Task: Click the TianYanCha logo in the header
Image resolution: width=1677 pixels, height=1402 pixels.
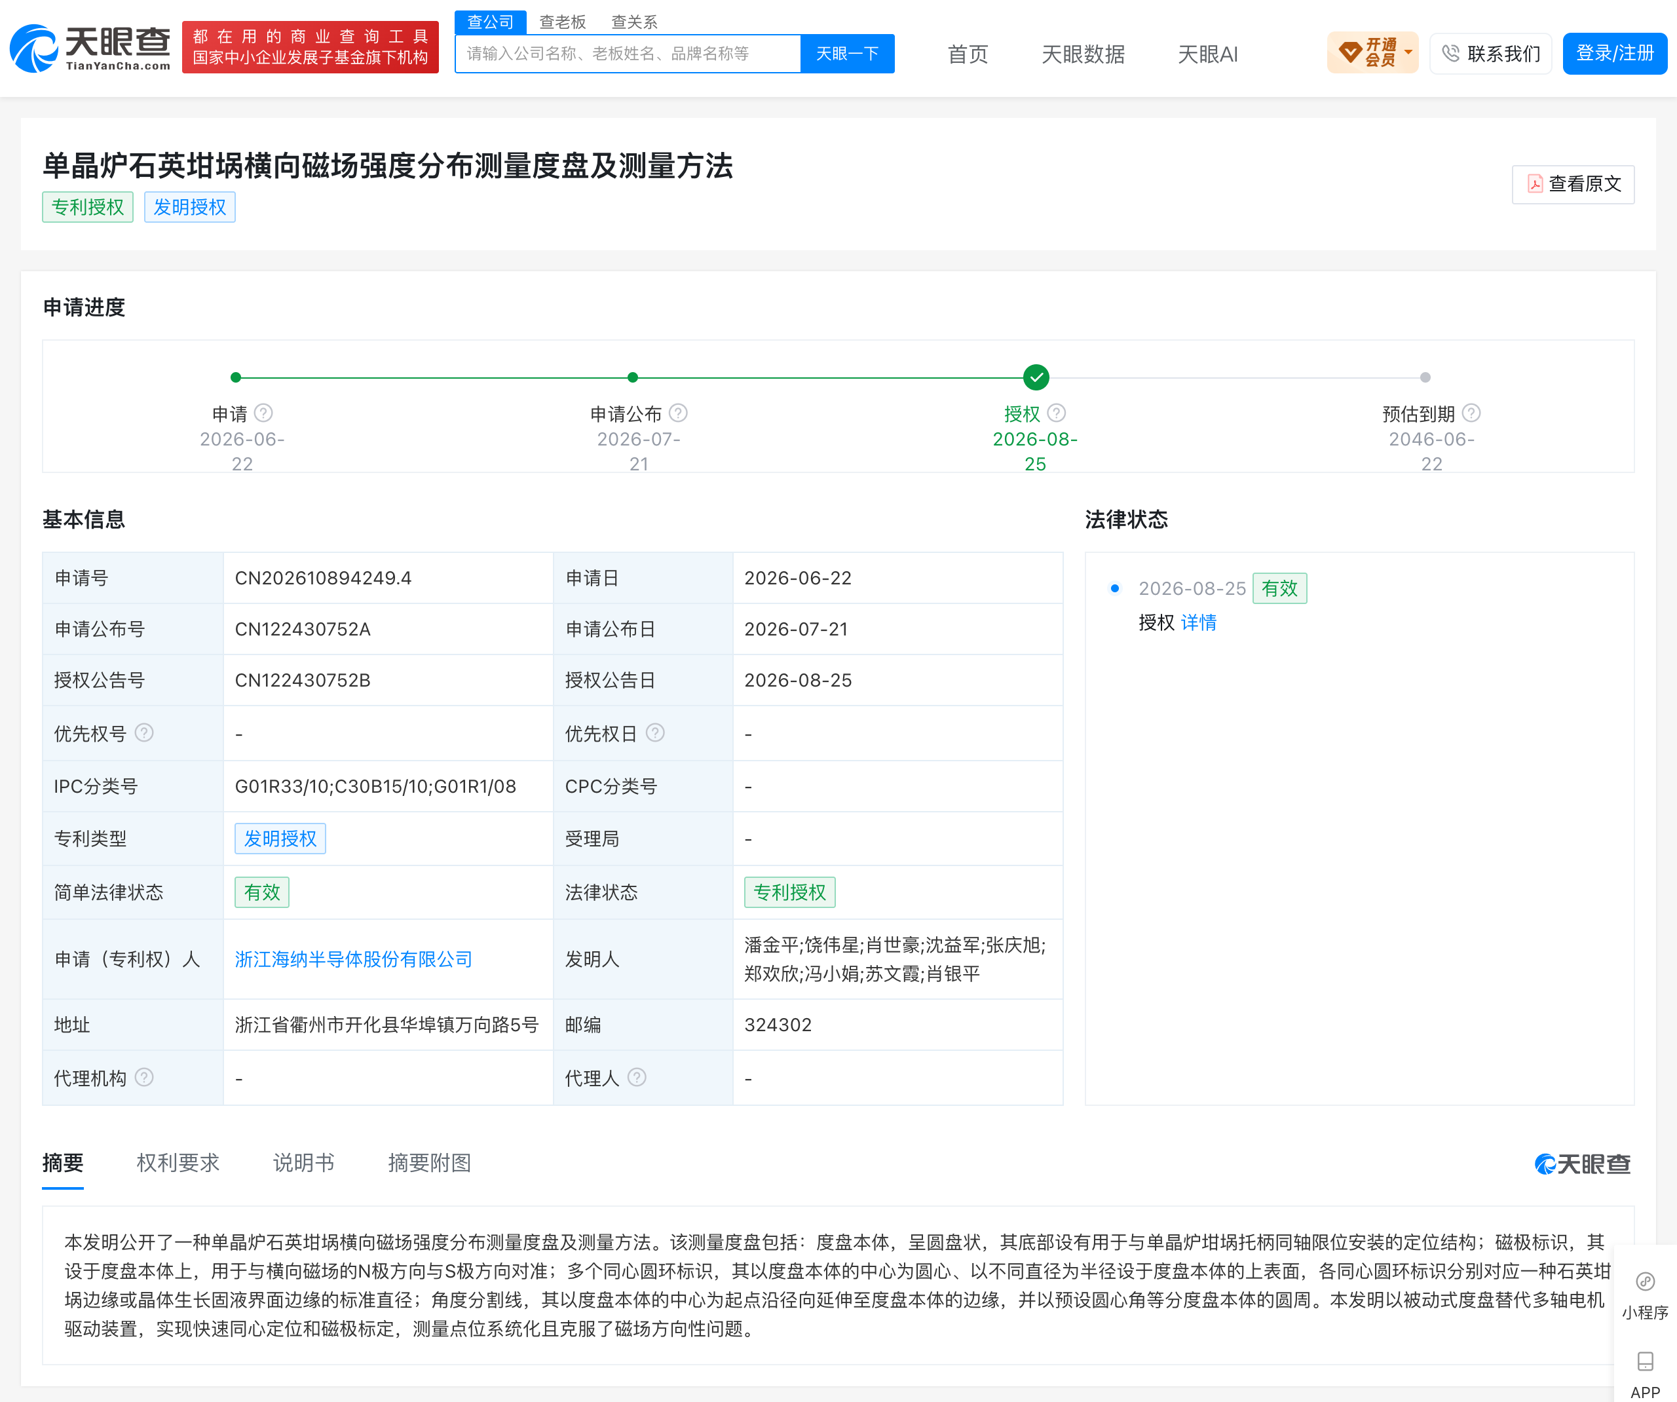Action: 90,48
